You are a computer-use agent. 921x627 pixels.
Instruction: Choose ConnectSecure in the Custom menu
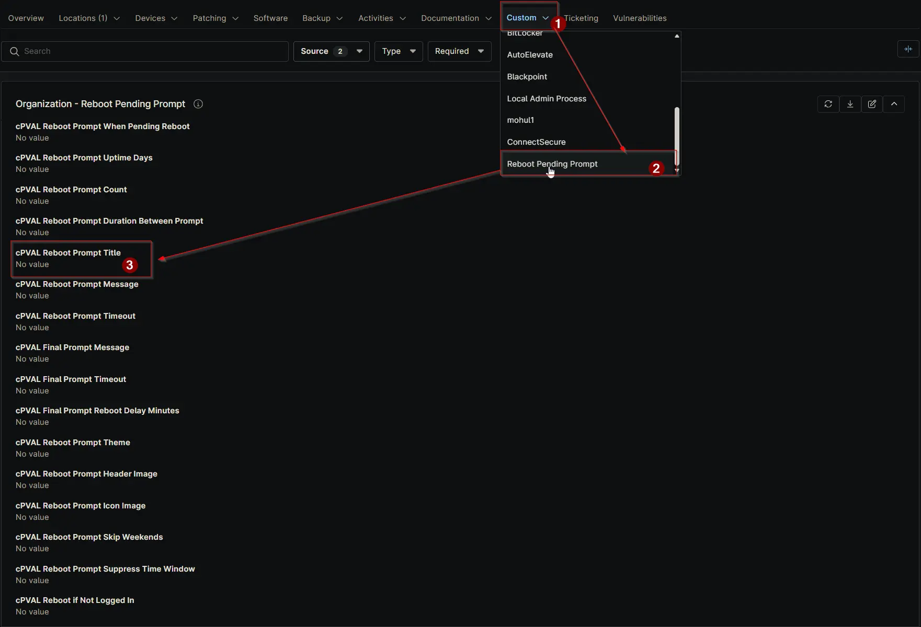(x=536, y=142)
